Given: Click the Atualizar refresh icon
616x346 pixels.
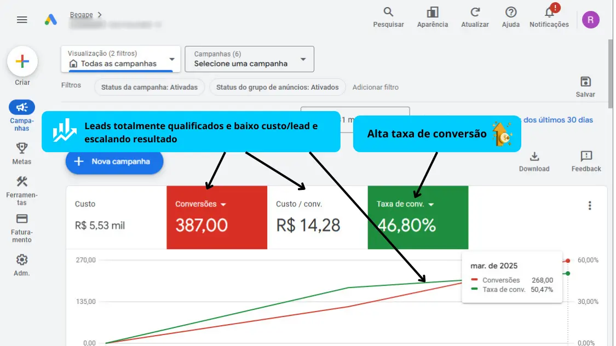Looking at the screenshot, I should click(475, 17).
